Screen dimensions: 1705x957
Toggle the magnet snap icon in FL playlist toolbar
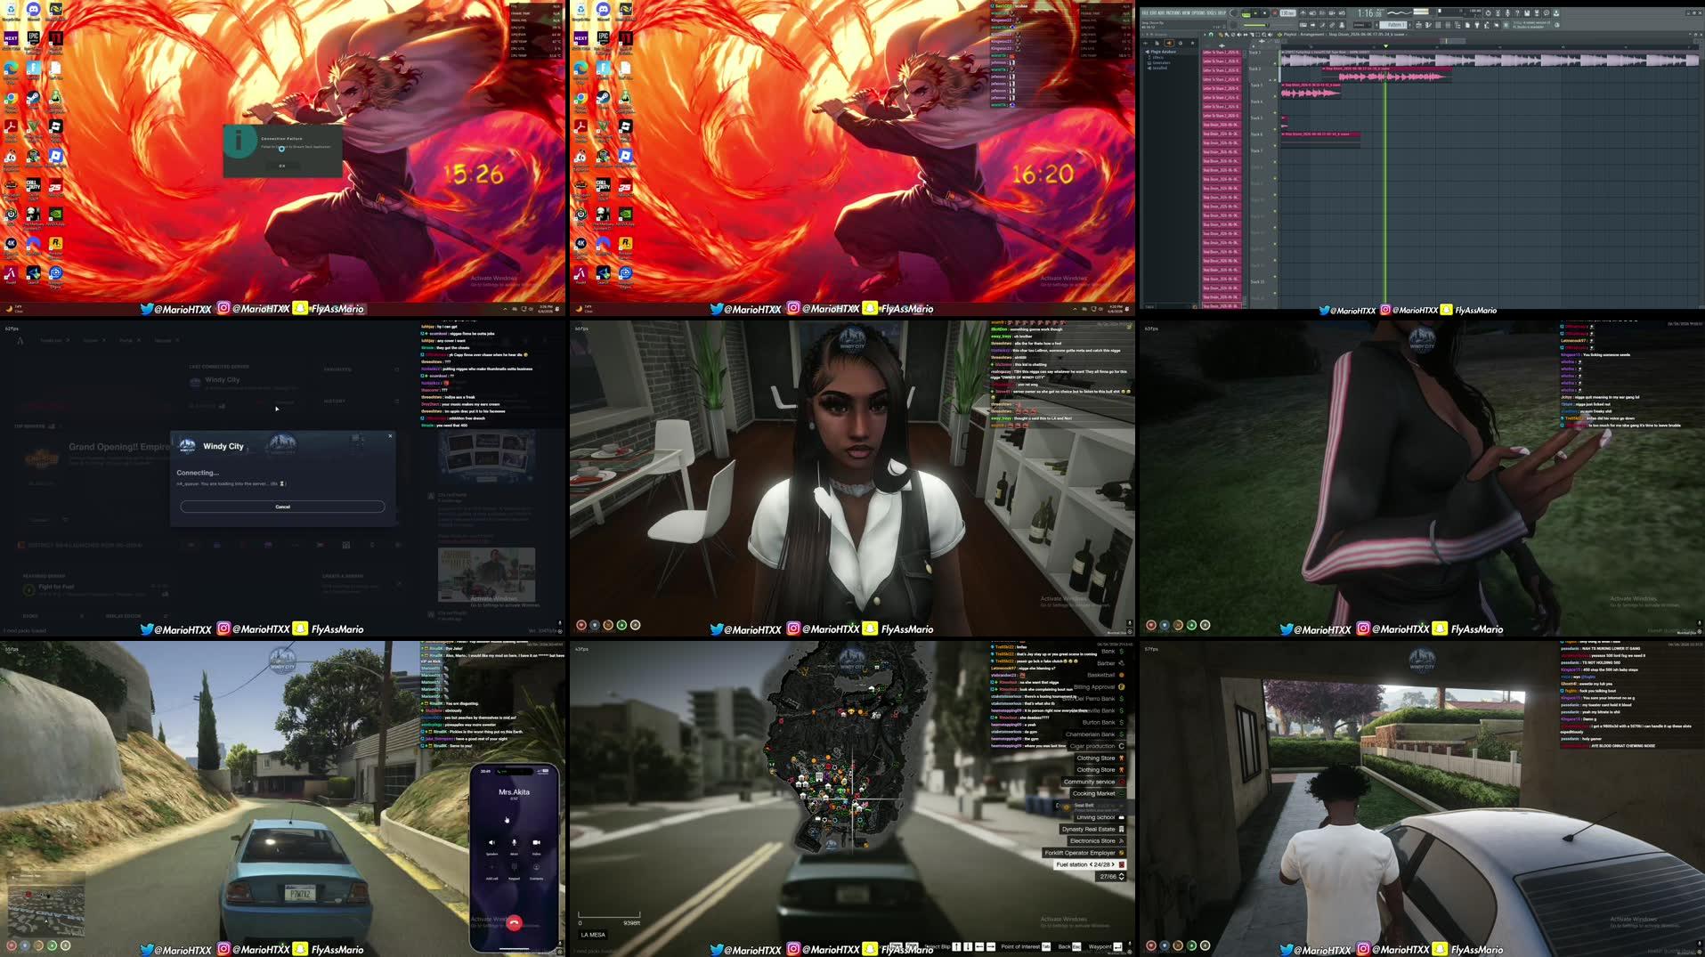pyautogui.click(x=1211, y=35)
